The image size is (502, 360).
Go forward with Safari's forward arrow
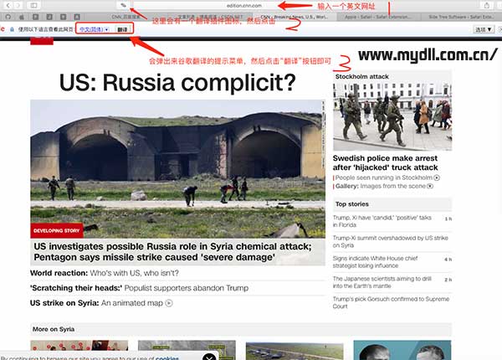point(18,5)
